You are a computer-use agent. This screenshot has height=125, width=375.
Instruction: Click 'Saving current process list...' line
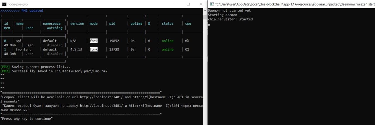pos(35,67)
